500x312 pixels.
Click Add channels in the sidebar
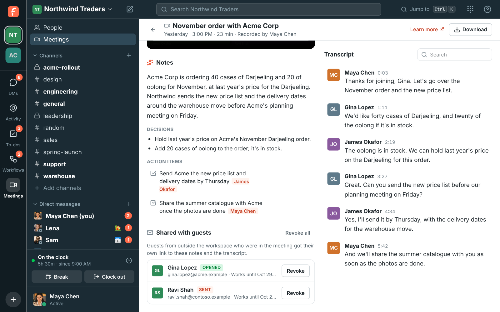tap(83, 188)
